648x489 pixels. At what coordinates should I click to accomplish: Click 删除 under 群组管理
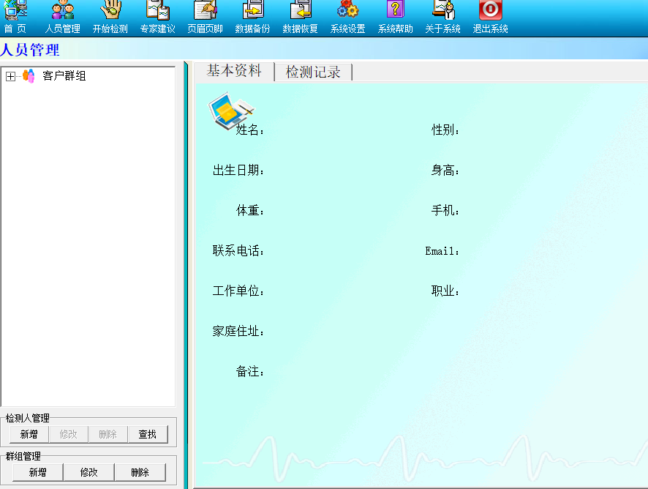(x=140, y=473)
